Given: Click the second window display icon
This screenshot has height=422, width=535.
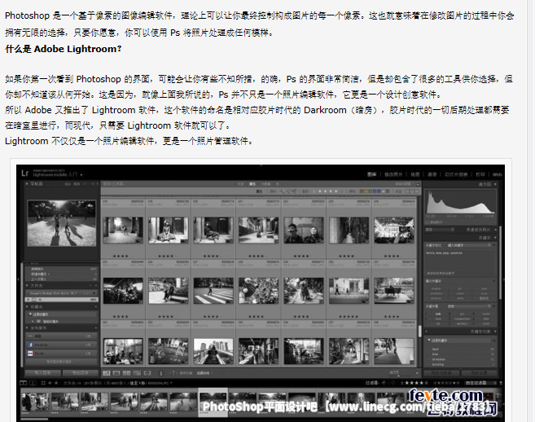Looking at the screenshot, I should [x=33, y=383].
